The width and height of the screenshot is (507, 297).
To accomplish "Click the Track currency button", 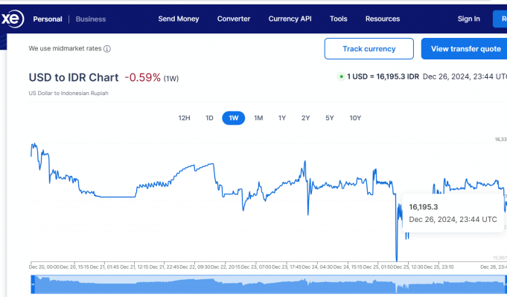I will pyautogui.click(x=369, y=49).
